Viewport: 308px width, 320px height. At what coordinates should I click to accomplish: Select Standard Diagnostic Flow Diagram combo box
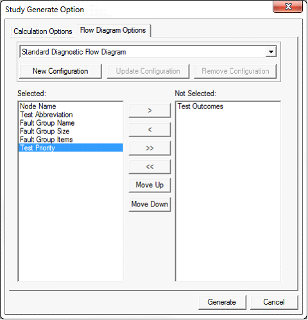point(148,52)
